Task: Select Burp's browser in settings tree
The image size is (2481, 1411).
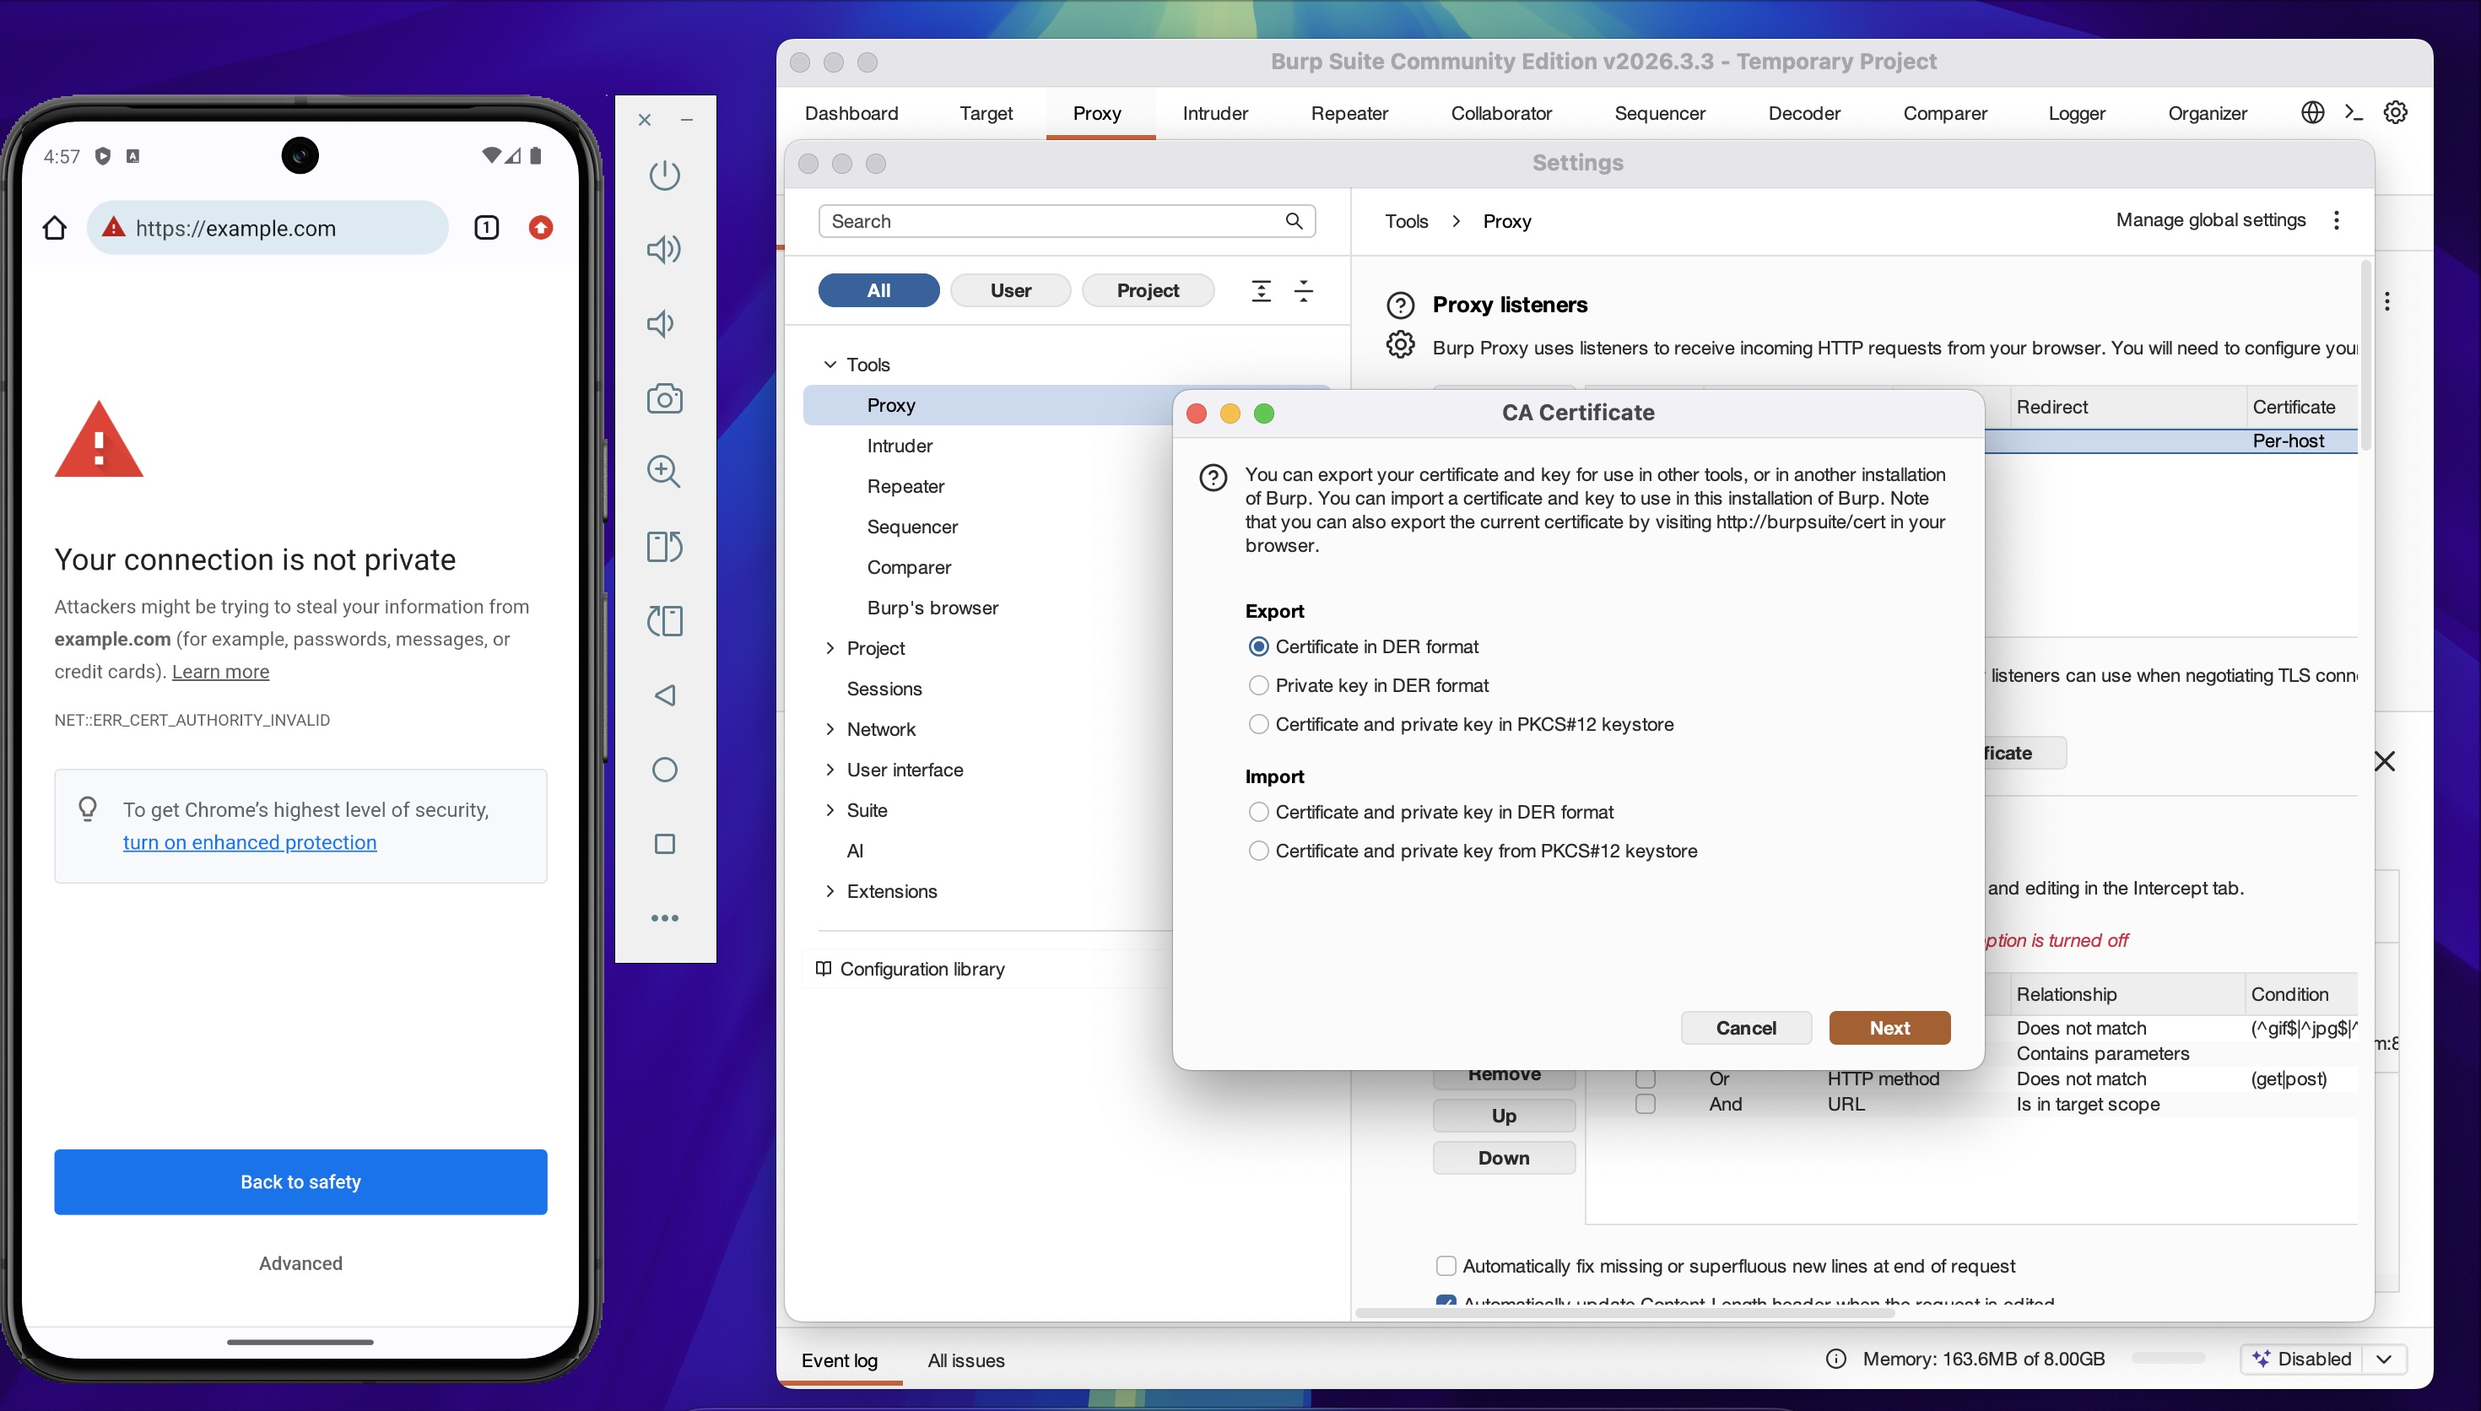Action: (932, 608)
